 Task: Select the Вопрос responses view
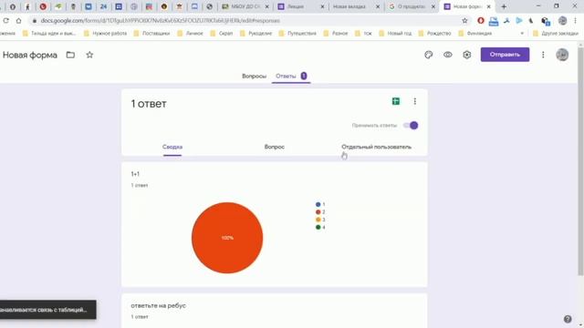click(x=275, y=147)
